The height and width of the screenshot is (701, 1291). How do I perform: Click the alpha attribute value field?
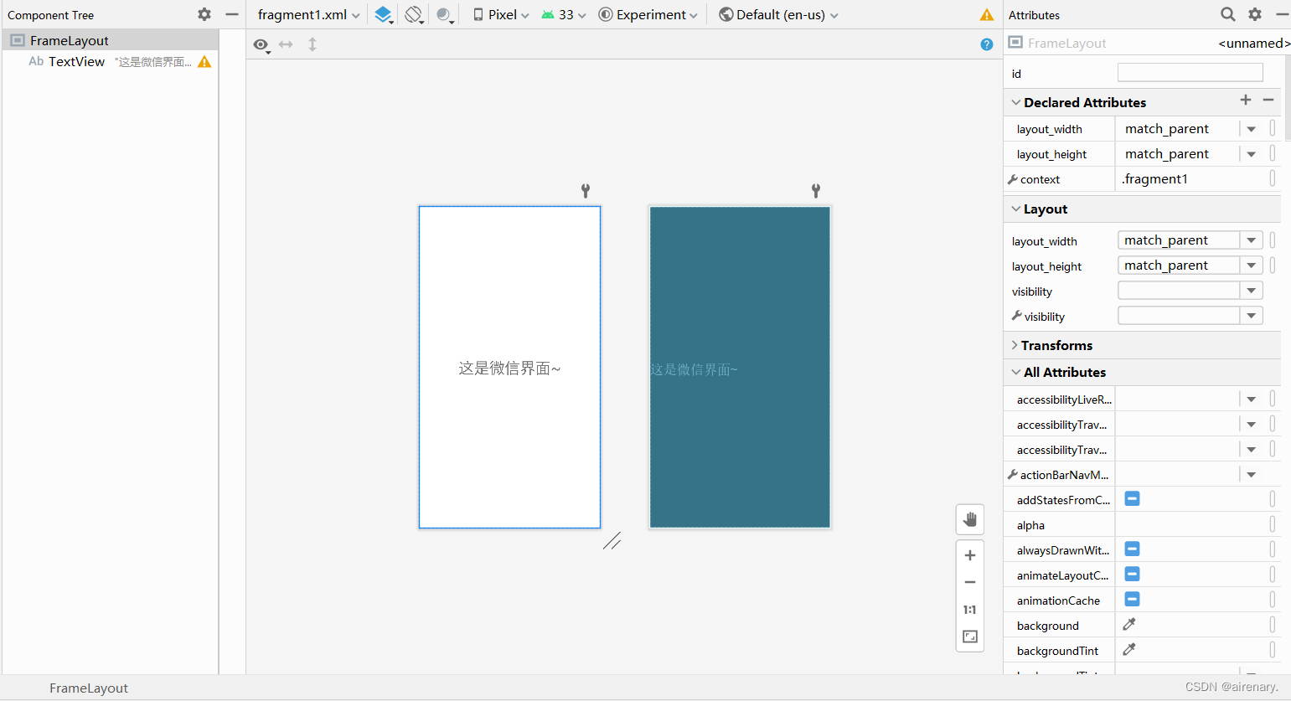coord(1190,525)
